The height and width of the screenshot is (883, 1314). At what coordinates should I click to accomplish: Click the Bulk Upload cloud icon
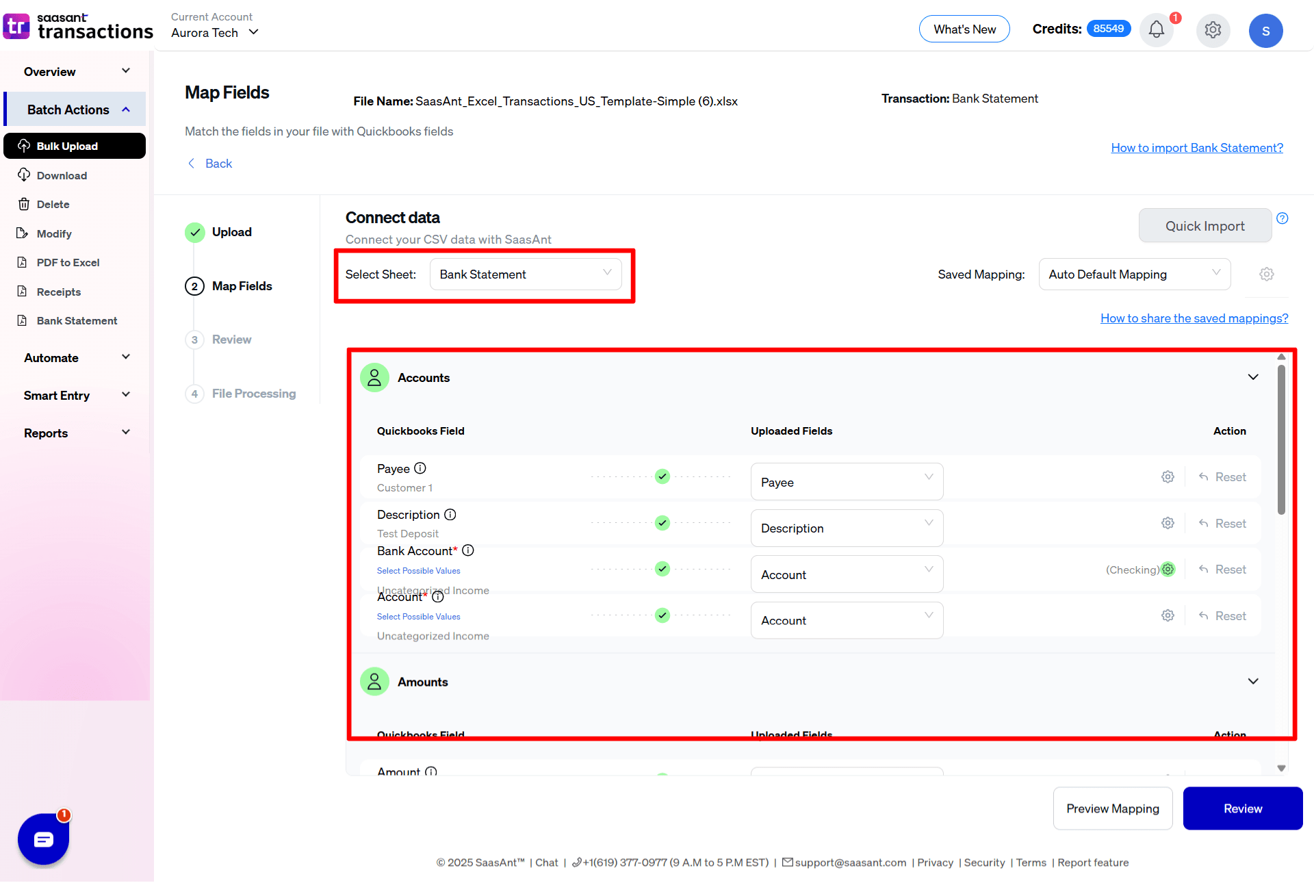(x=24, y=146)
